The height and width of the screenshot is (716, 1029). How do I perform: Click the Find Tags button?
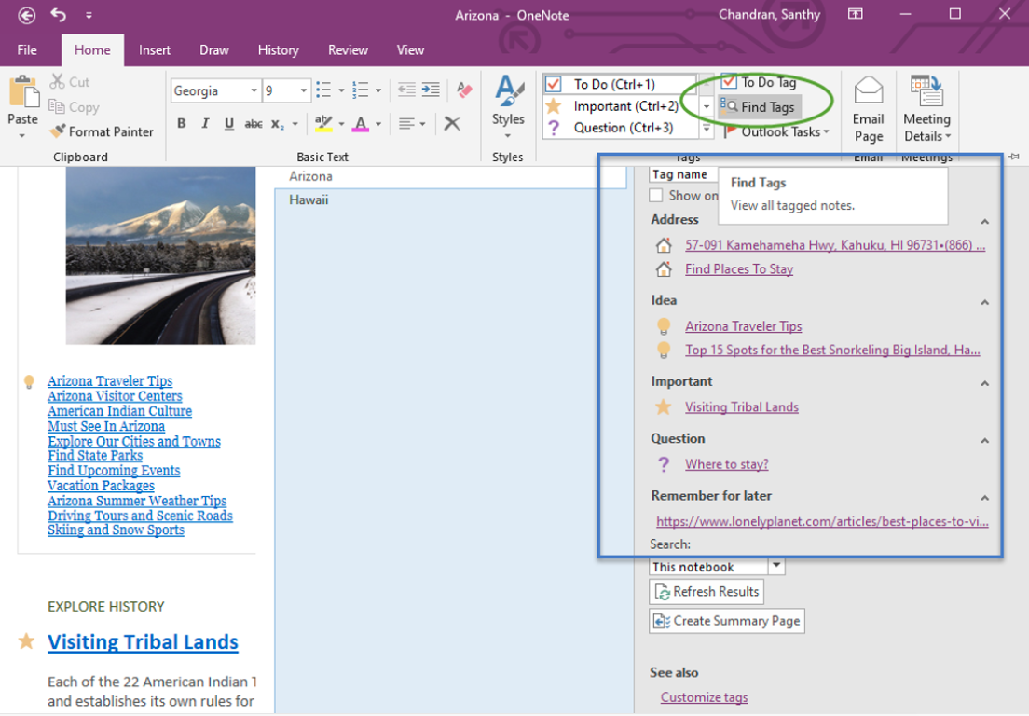pyautogui.click(x=758, y=107)
